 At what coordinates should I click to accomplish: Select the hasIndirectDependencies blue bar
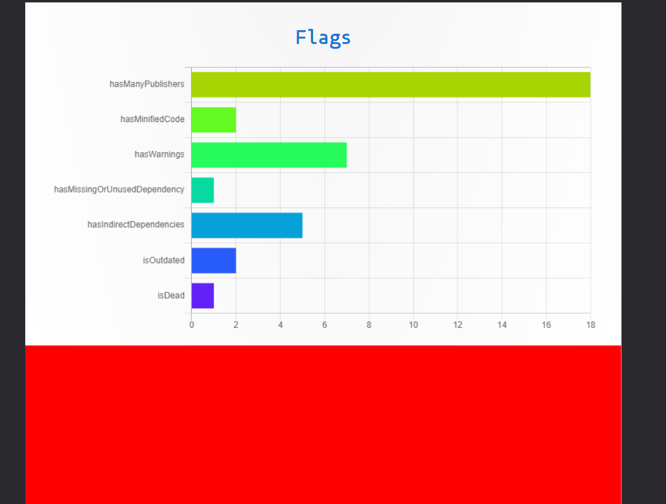247,225
